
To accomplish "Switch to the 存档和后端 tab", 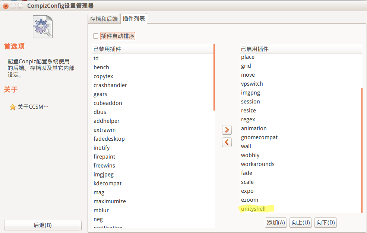I will click(104, 19).
